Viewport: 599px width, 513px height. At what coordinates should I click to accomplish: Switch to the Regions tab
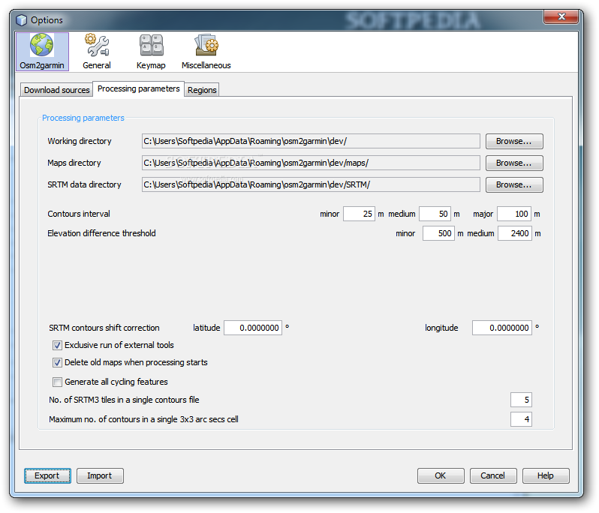pos(202,90)
